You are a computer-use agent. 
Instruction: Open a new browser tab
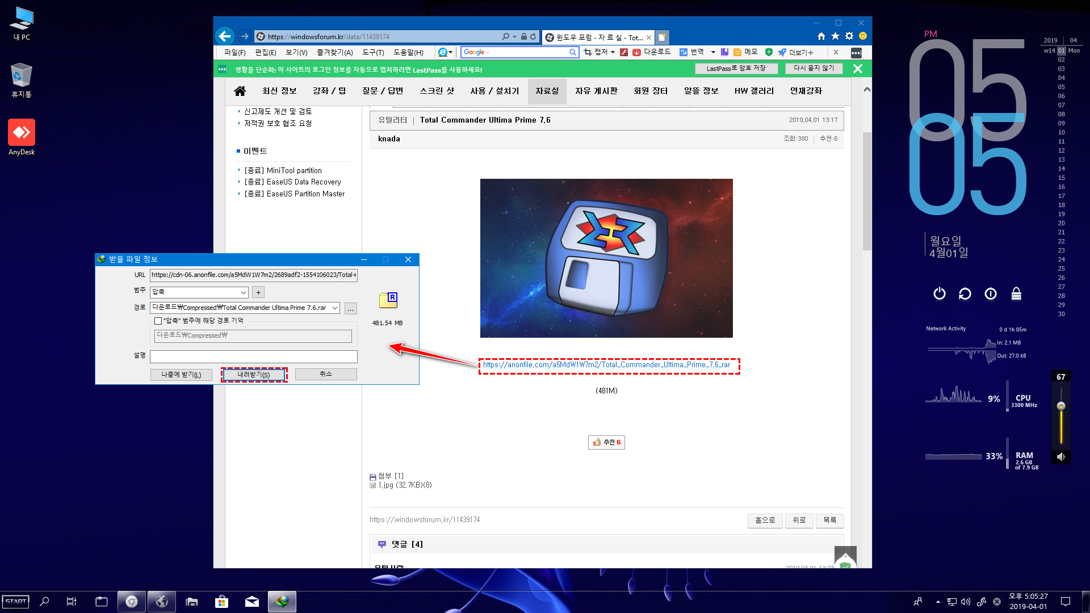tap(662, 37)
